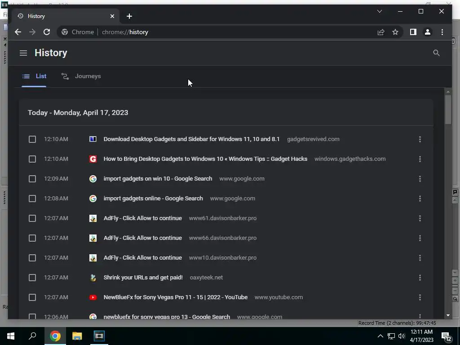
Task: Click the network tray icon
Action: click(391, 336)
